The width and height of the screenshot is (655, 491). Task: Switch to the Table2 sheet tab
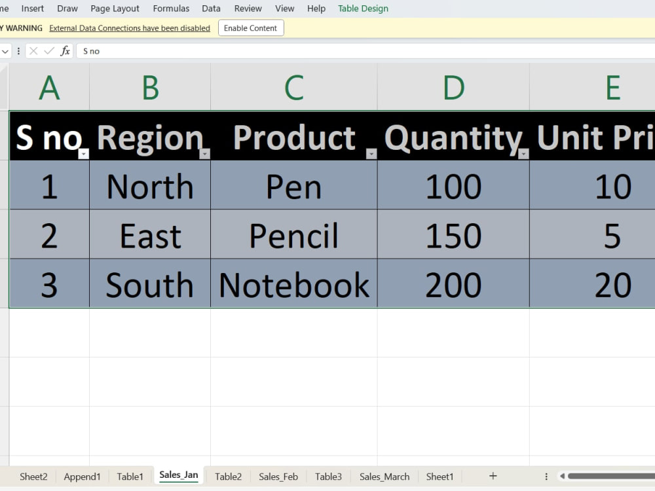228,477
